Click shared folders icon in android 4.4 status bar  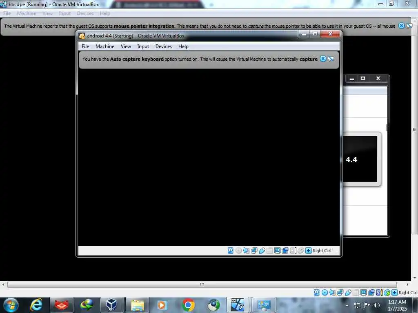pyautogui.click(x=270, y=251)
